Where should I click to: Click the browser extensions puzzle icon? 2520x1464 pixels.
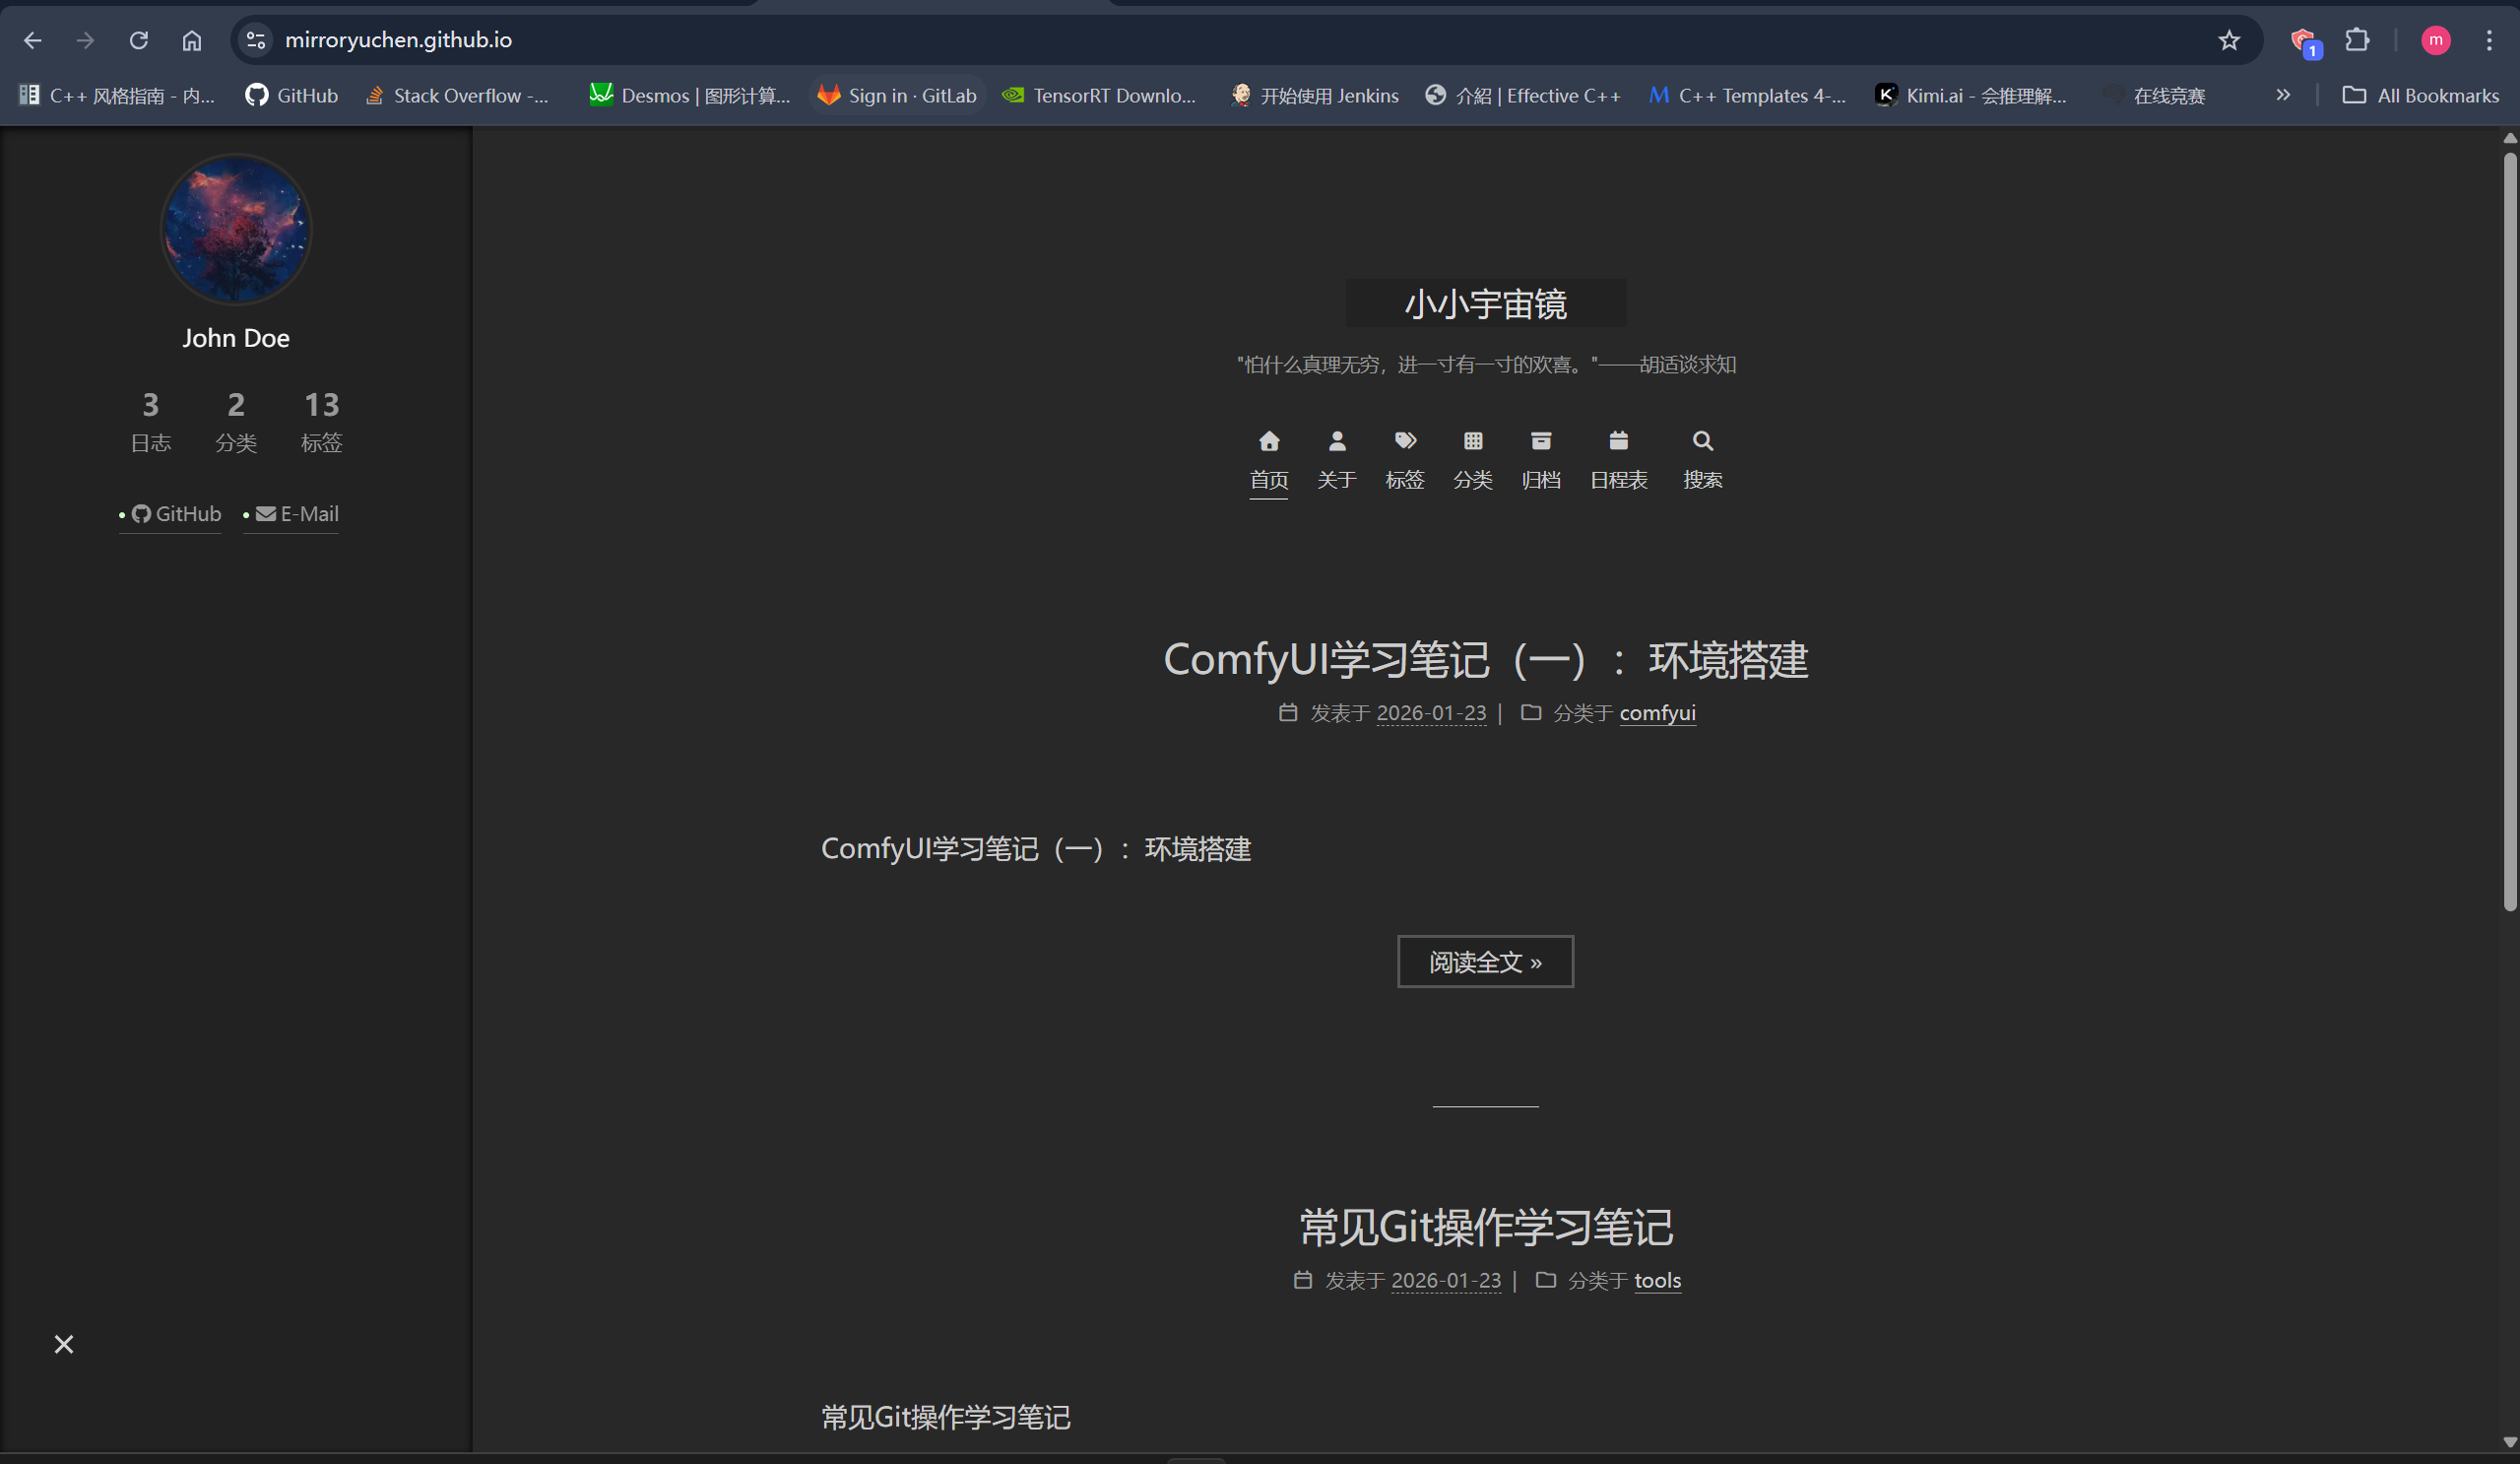point(2358,40)
